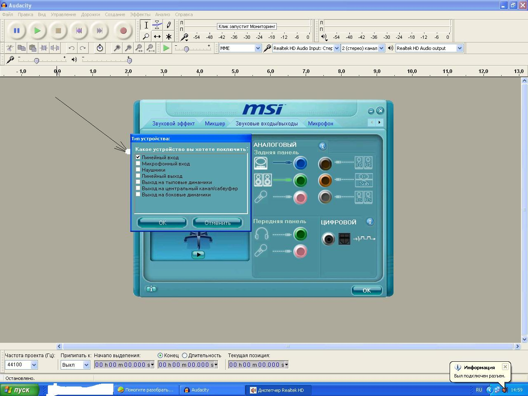Uncheck the Линейный вход checkbox

tap(138, 157)
